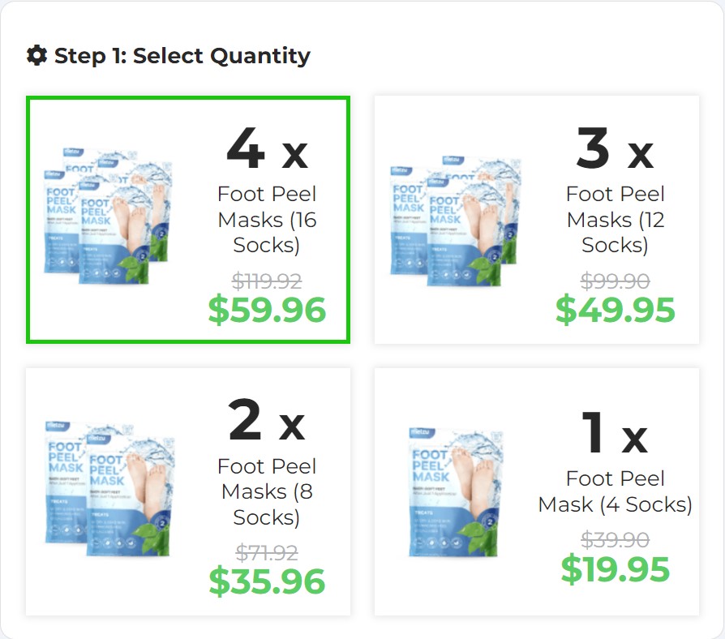Click the gear icon beside Step 1

pyautogui.click(x=36, y=55)
